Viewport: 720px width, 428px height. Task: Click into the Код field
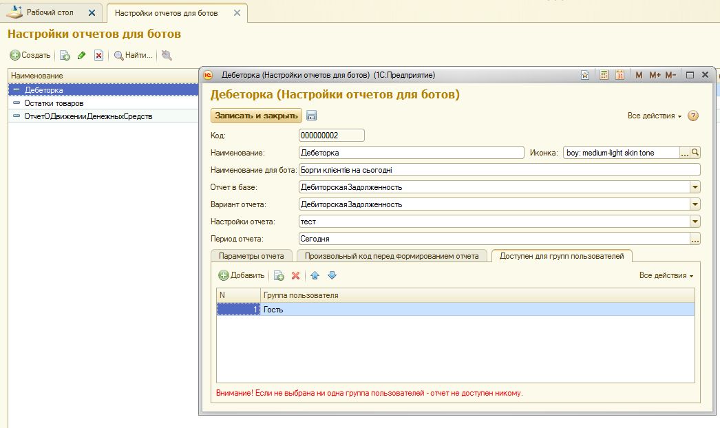click(x=332, y=136)
